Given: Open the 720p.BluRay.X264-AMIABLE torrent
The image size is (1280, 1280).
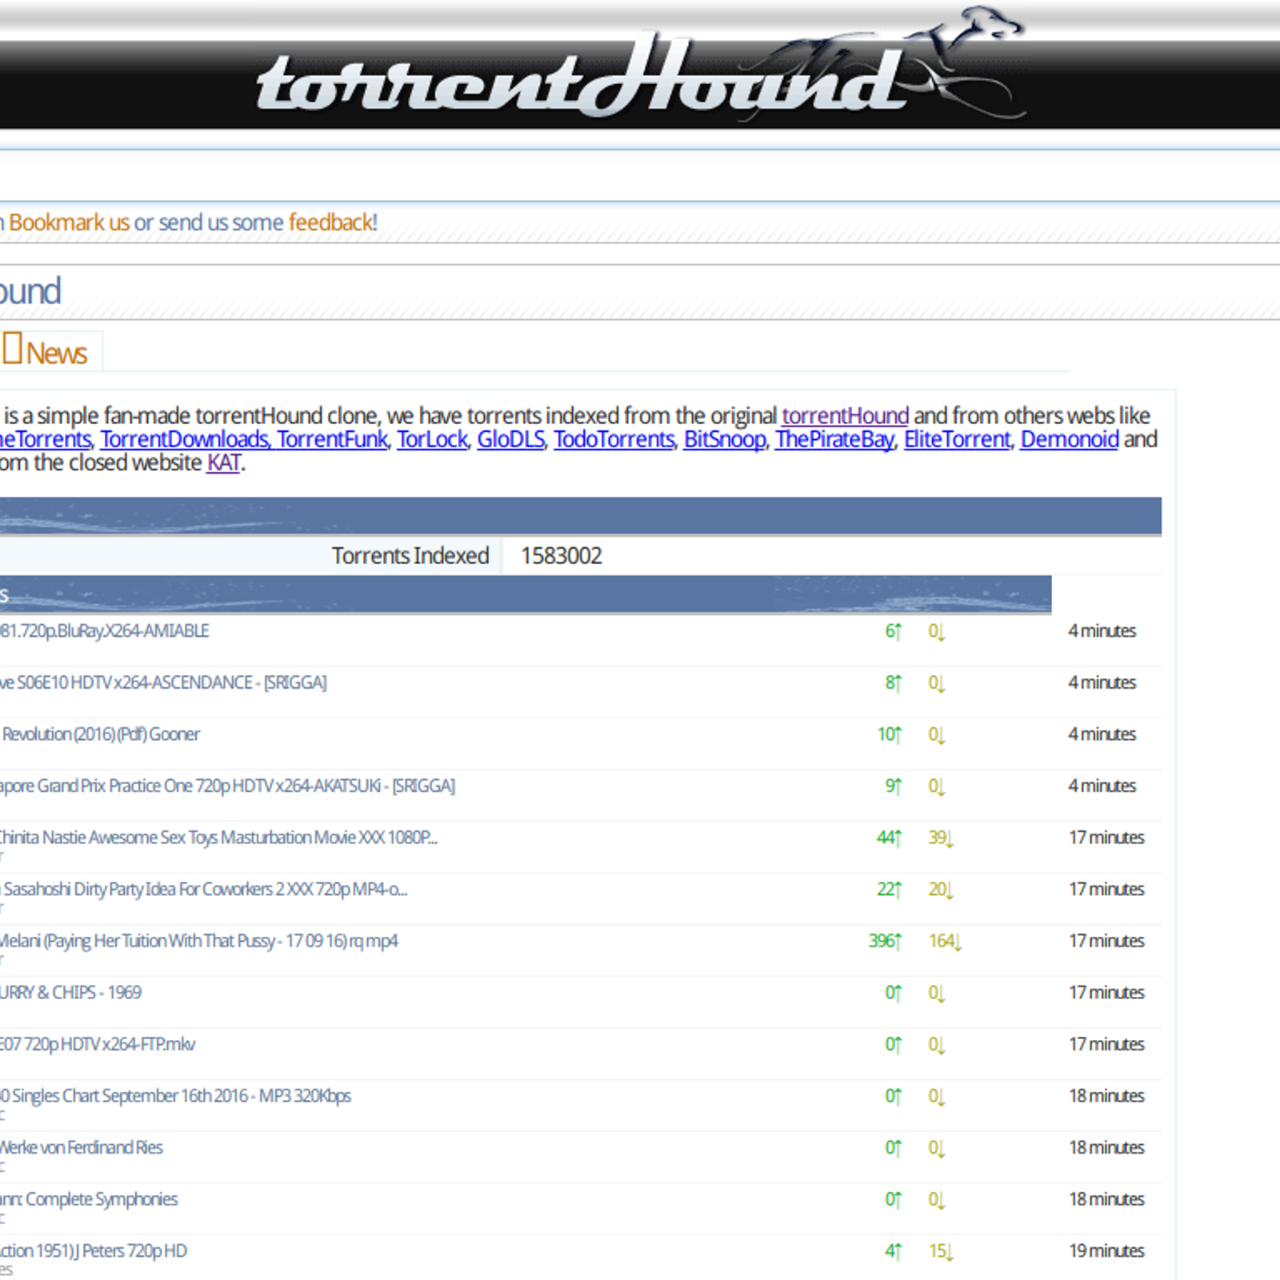Looking at the screenshot, I should pos(104,631).
